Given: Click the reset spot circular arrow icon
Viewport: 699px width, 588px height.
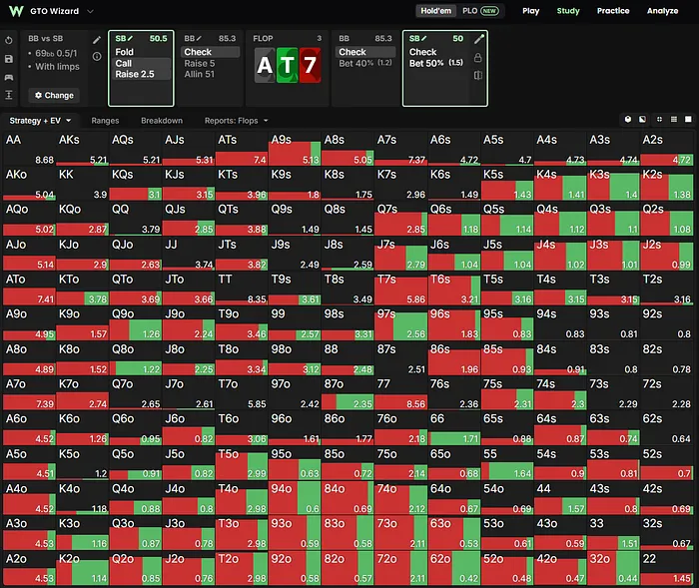Looking at the screenshot, I should point(8,40).
